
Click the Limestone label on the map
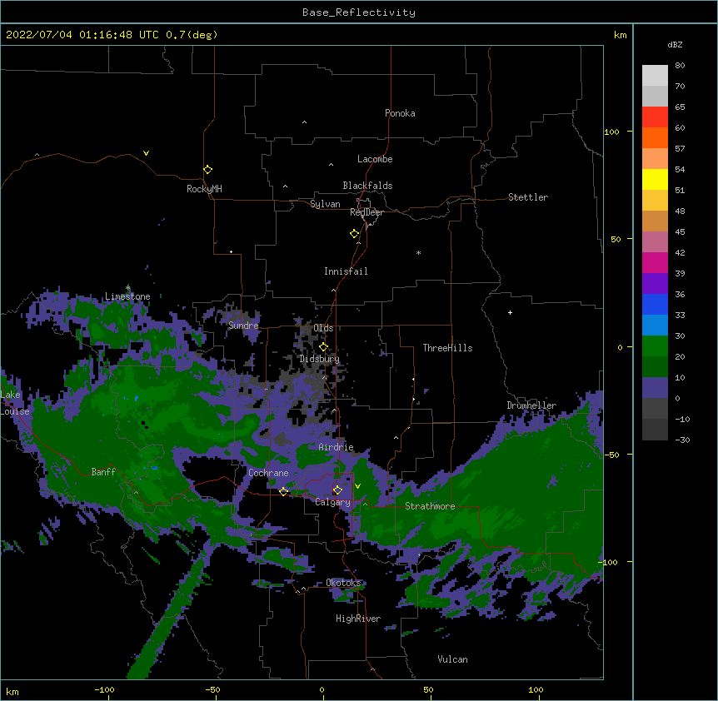click(127, 296)
